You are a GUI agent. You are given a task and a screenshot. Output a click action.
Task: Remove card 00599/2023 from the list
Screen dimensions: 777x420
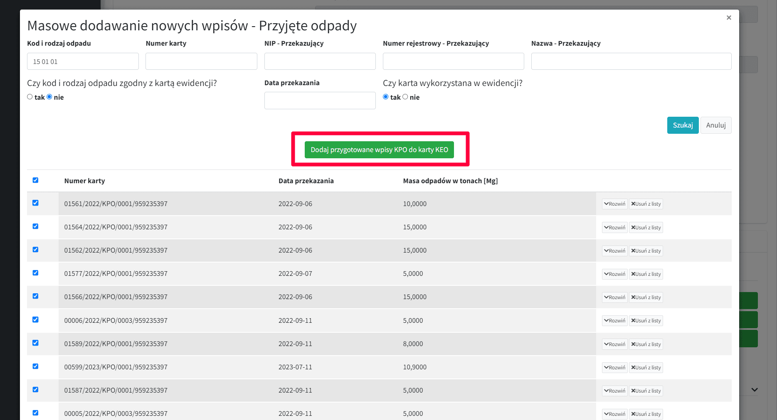(x=646, y=368)
